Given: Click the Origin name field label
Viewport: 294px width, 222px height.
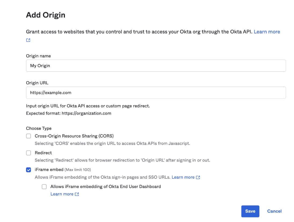Looking at the screenshot, I should click(38, 56).
